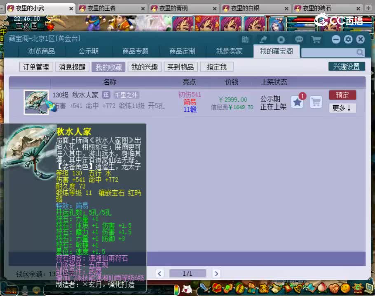
Task: Close the 夜里的青铜 window tab
Action: click(x=215, y=9)
